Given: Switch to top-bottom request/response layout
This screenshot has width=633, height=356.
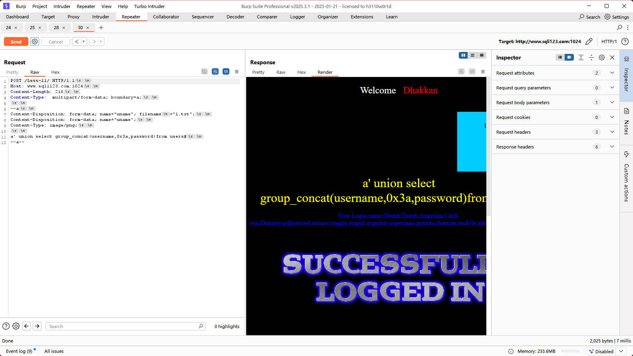Looking at the screenshot, I should (472, 55).
